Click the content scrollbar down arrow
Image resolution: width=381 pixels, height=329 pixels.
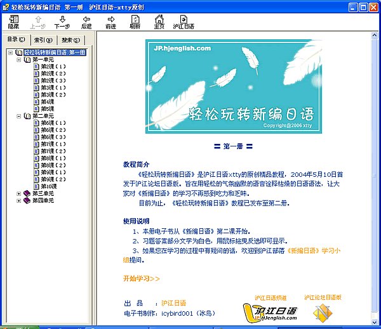coord(374,322)
